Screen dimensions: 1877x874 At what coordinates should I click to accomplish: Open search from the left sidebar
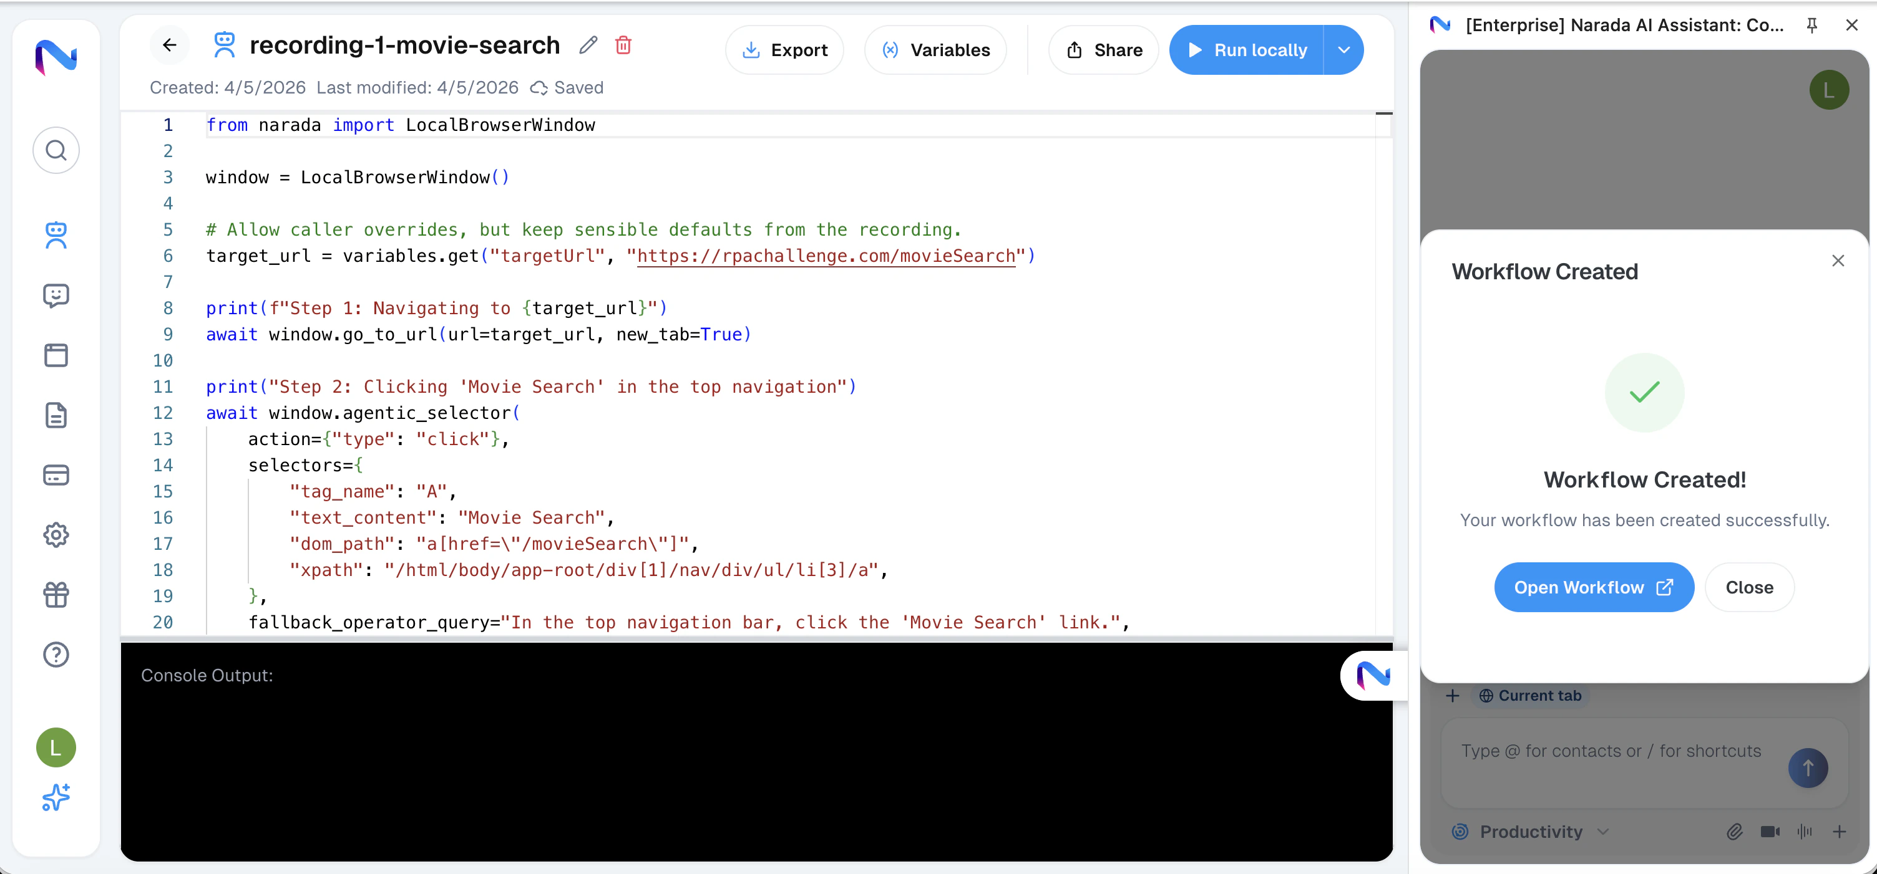(56, 151)
